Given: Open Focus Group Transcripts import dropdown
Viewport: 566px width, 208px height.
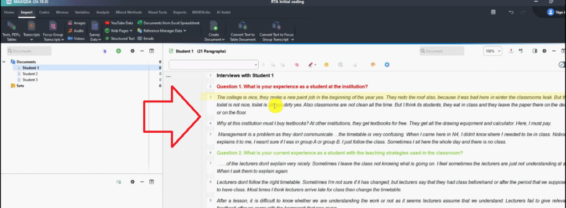Looking at the screenshot, I should click(x=53, y=31).
